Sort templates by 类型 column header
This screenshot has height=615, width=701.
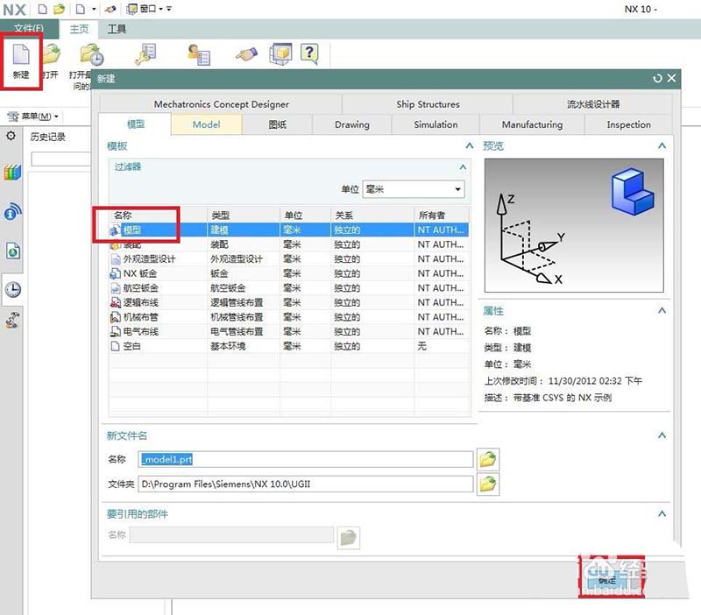244,216
